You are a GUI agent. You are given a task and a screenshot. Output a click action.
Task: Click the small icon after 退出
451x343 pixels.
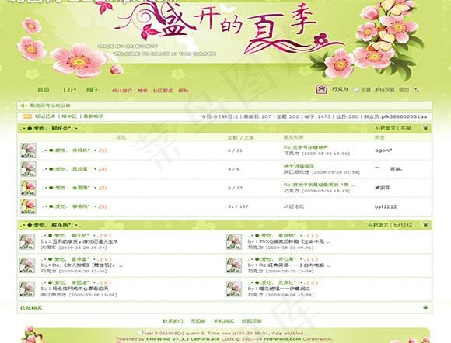point(417,89)
